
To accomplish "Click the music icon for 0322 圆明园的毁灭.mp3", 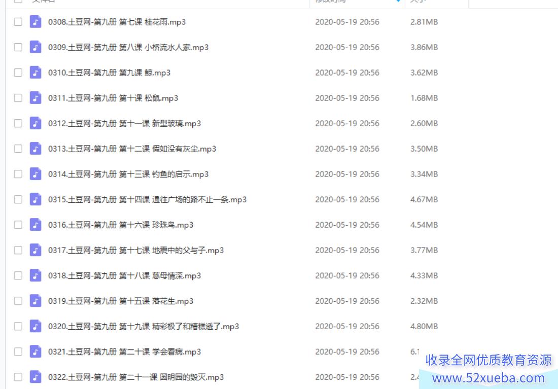I will (35, 377).
